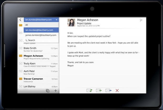Screen dimensions: 163x110
Task: Tap Megan Acheson's profile photo
Action: pyautogui.click(x=71, y=22)
